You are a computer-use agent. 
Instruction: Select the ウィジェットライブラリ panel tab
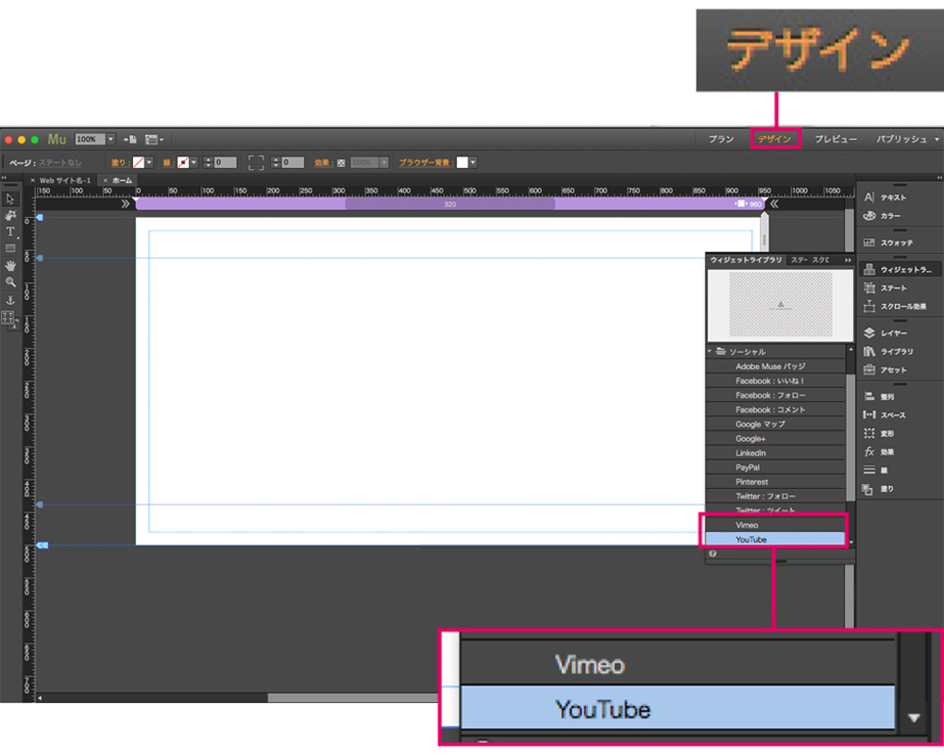pyautogui.click(x=746, y=260)
